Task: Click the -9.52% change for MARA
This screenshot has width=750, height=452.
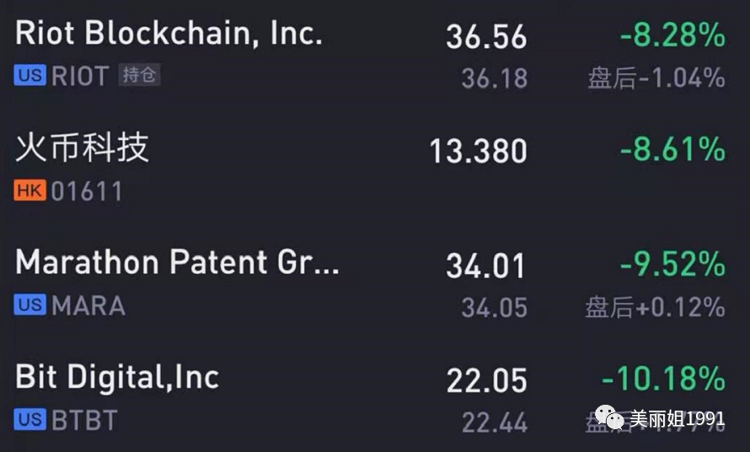Action: (x=672, y=265)
